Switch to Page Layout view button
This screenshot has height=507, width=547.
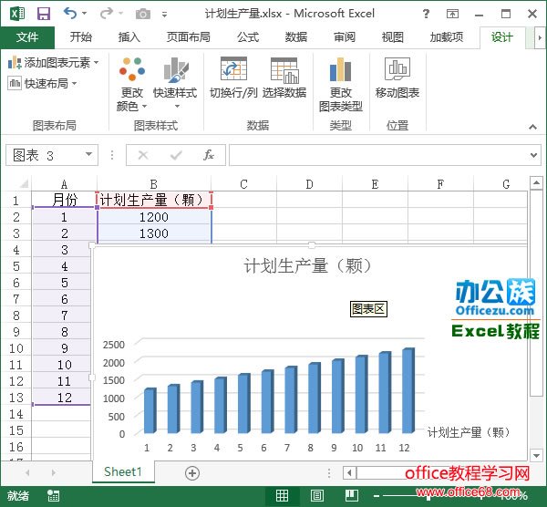tap(318, 496)
